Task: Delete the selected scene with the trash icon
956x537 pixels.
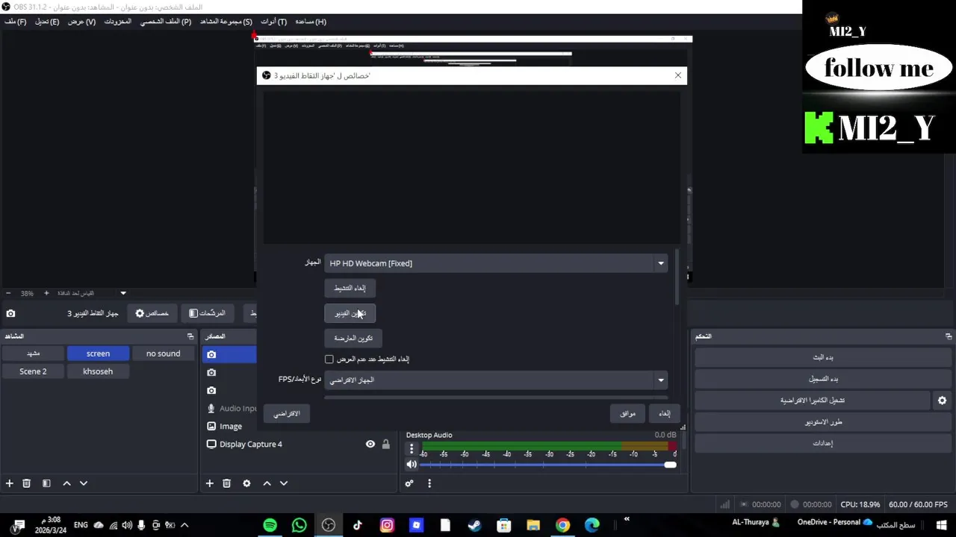Action: point(27,483)
